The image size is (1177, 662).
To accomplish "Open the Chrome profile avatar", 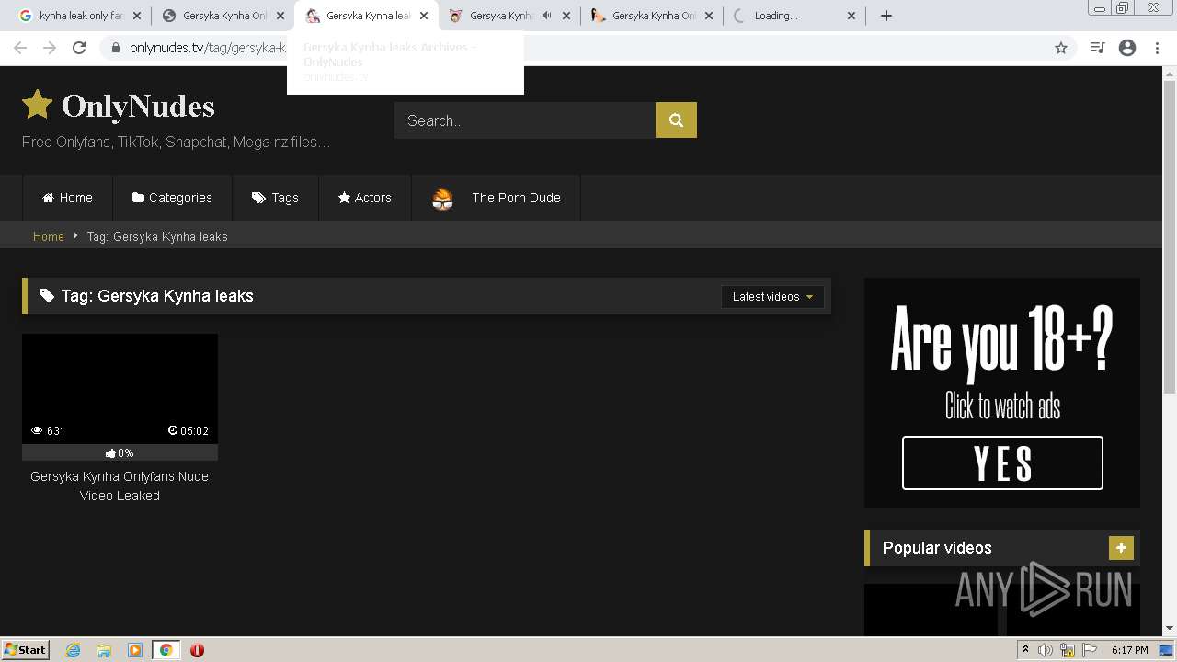I will 1127,48.
